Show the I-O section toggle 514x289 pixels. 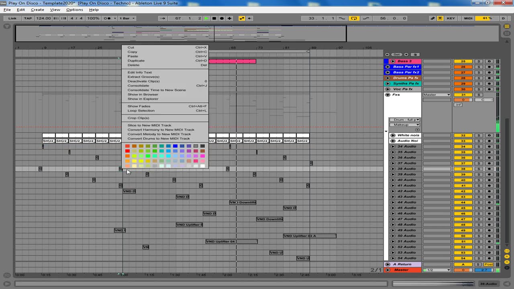coord(507,251)
